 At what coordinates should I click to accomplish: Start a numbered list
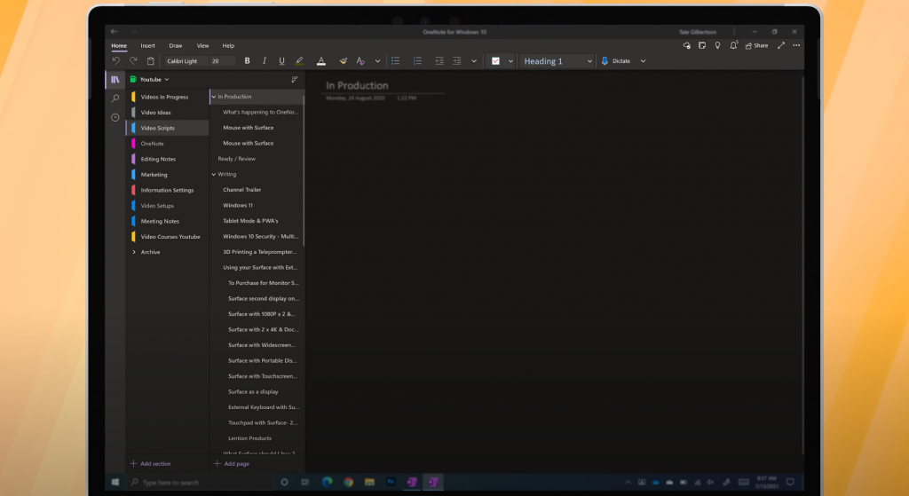pyautogui.click(x=417, y=61)
